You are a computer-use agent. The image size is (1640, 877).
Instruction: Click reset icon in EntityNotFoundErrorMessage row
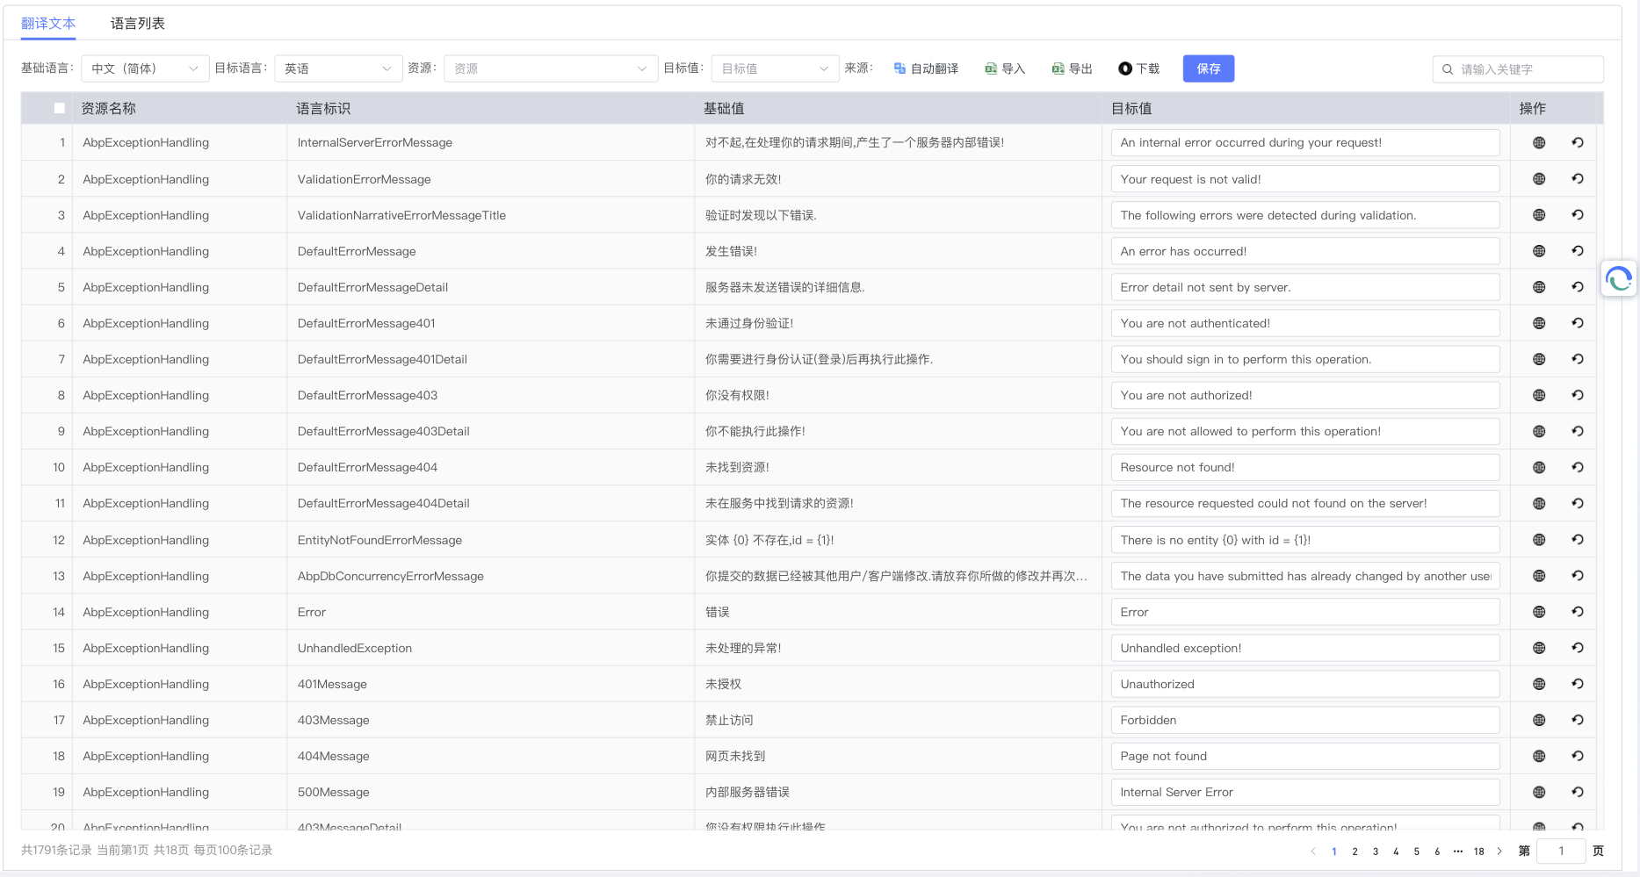click(x=1578, y=540)
